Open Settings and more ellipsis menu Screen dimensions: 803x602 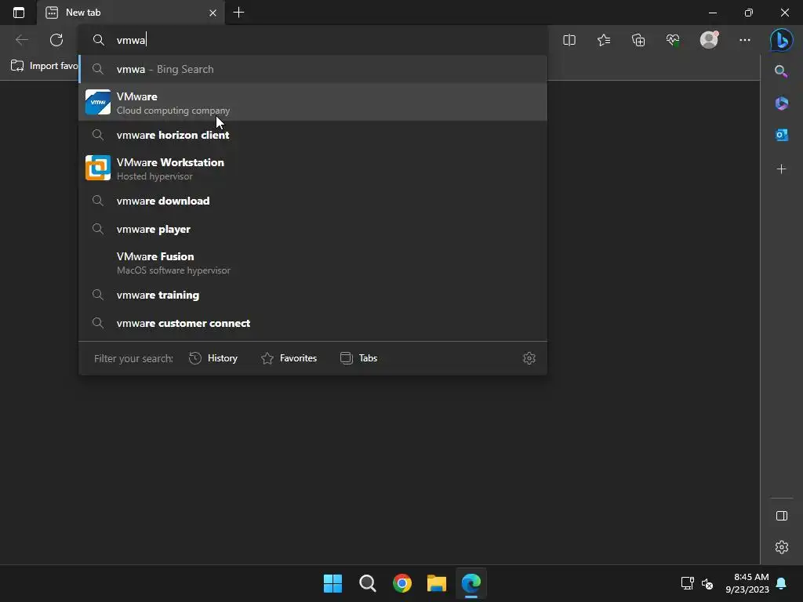click(745, 40)
